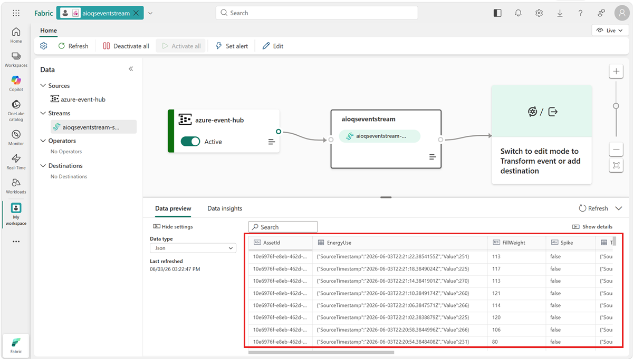
Task: Open the app launcher waffle icon
Action: [x=16, y=13]
